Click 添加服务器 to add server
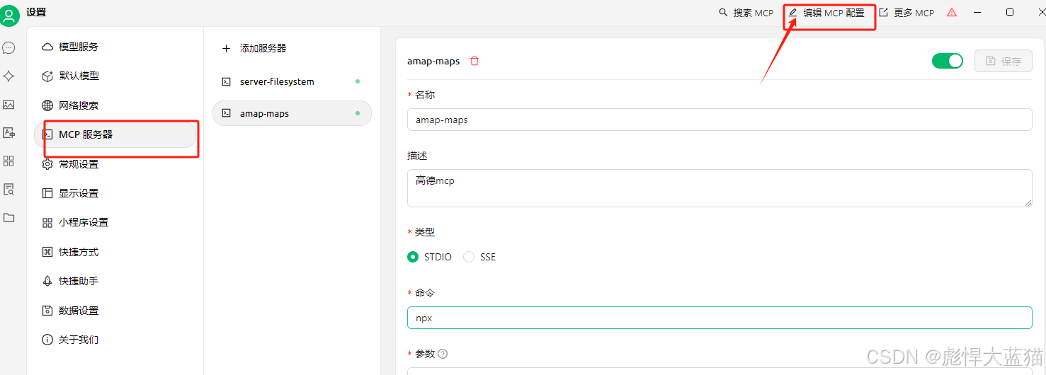The width and height of the screenshot is (1046, 375). tap(292, 48)
